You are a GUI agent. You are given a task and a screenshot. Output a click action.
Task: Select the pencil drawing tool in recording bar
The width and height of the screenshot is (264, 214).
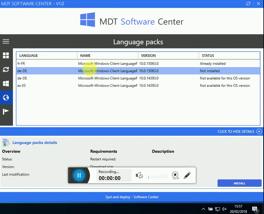tap(187, 175)
